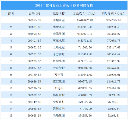128x119 pixels.
Task: Select the 归母净利（万元） column header
Action: tap(113, 13)
